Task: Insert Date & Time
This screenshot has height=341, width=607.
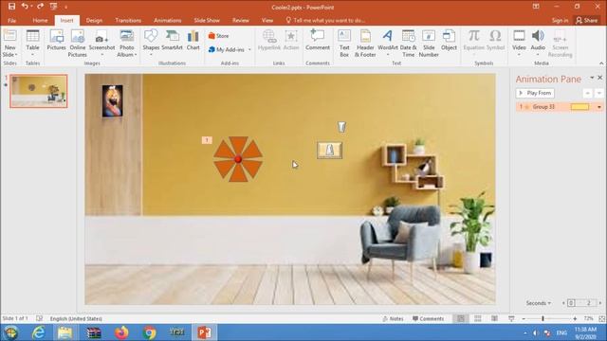Action: pos(408,44)
